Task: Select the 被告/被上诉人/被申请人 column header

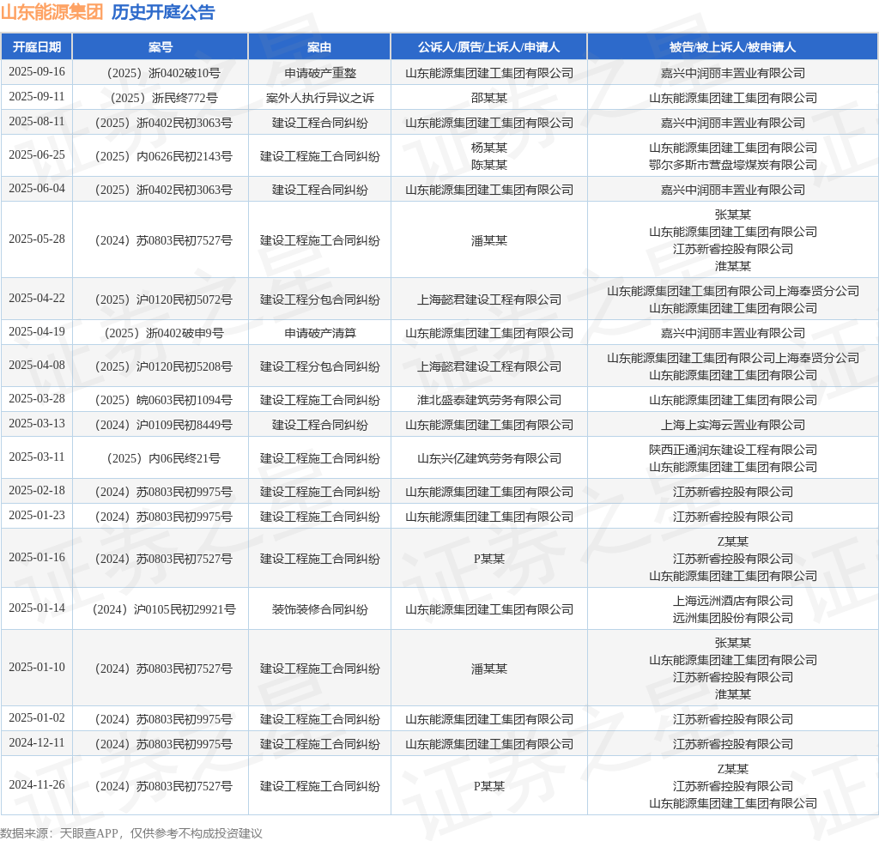Action: coord(733,47)
